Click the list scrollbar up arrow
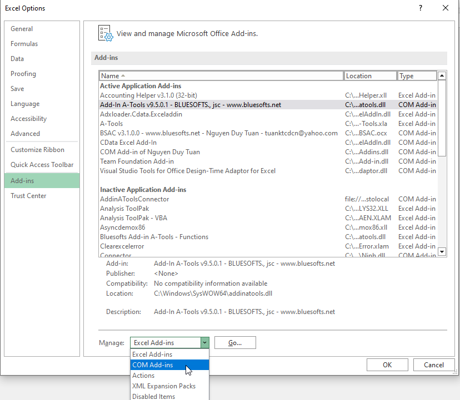 coord(442,76)
